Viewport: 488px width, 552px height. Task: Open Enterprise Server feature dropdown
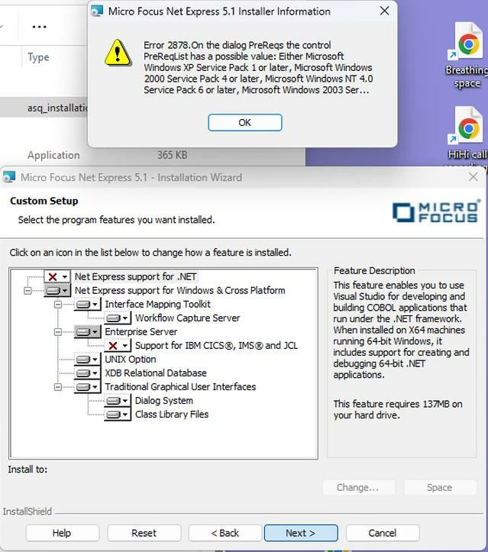tap(88, 331)
